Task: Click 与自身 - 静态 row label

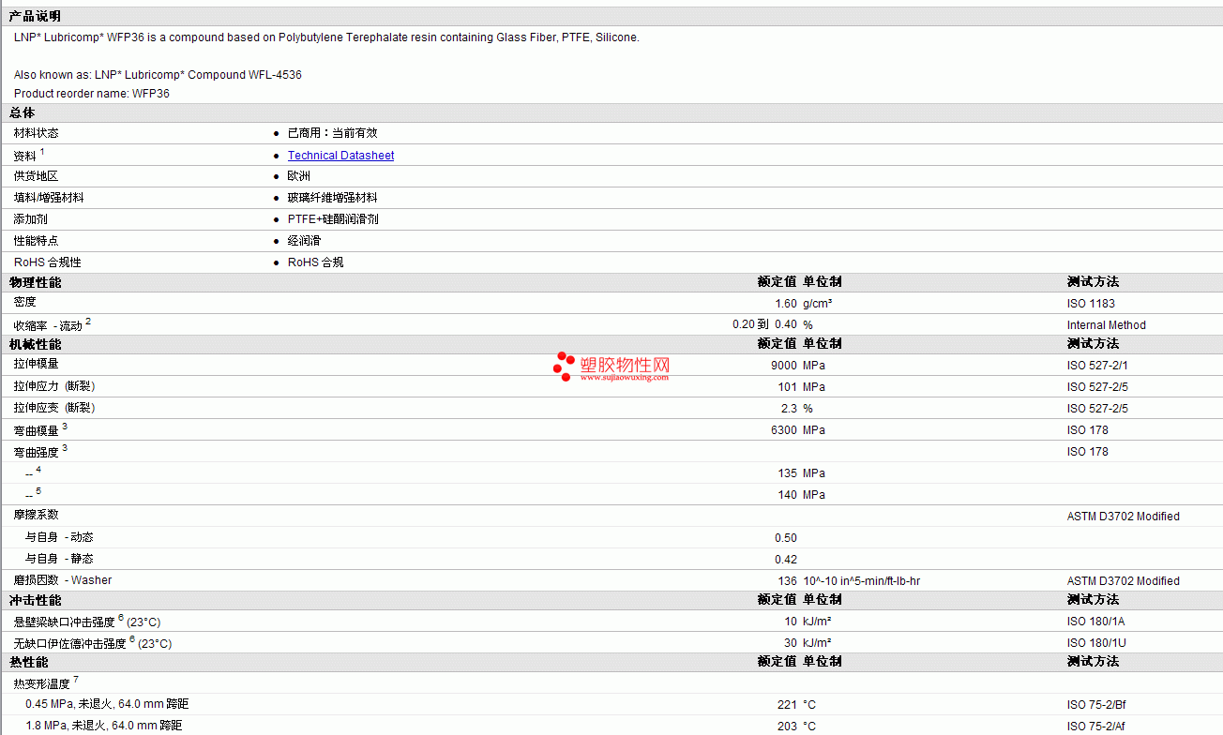Action: [x=59, y=560]
